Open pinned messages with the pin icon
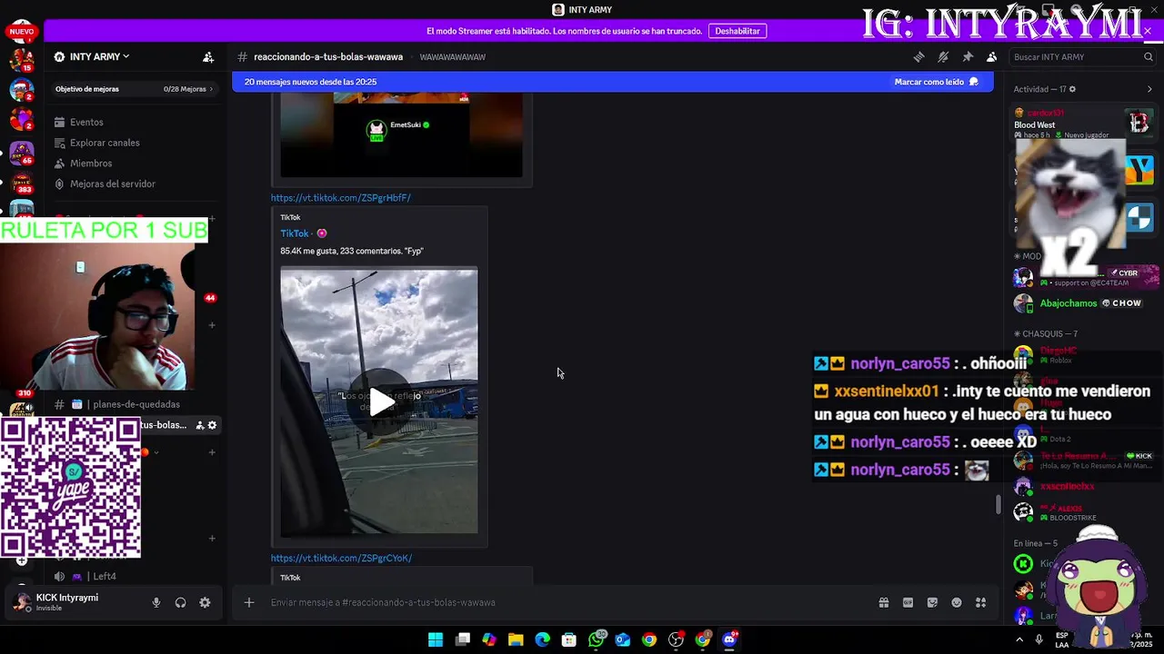 coord(968,56)
